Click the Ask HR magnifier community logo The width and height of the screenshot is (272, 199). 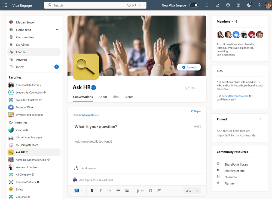(86, 67)
